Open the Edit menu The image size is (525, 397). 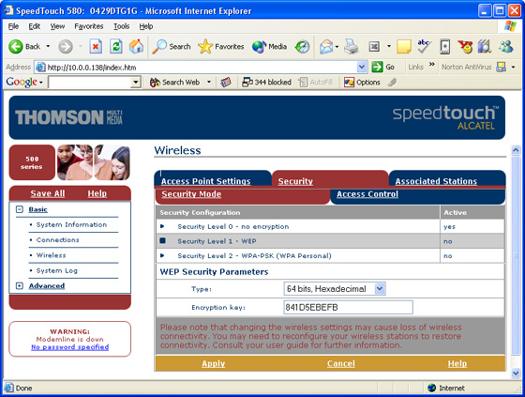tap(34, 26)
